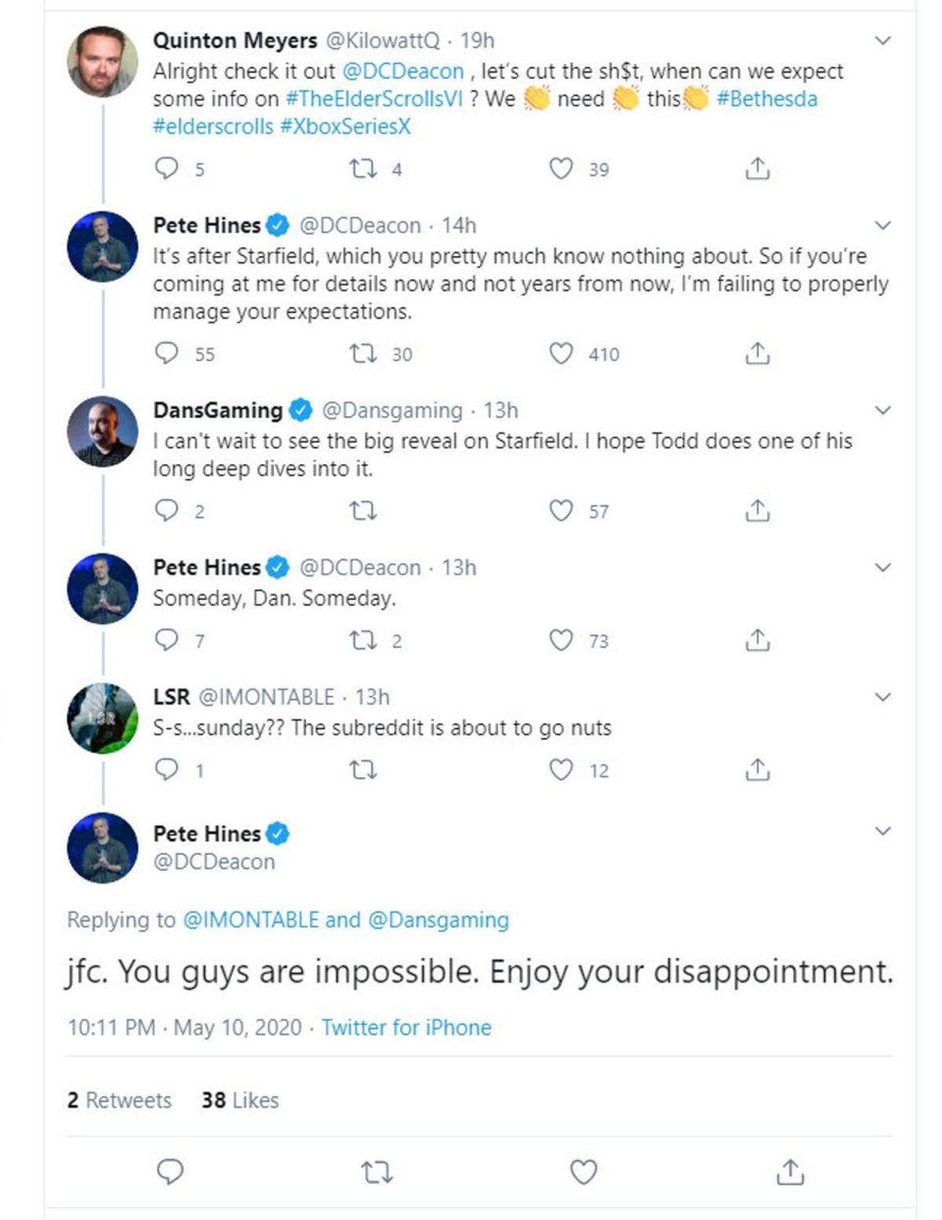Retweet DansGaming's tweet about Starfield reveal
The width and height of the screenshot is (942, 1220).
(362, 511)
